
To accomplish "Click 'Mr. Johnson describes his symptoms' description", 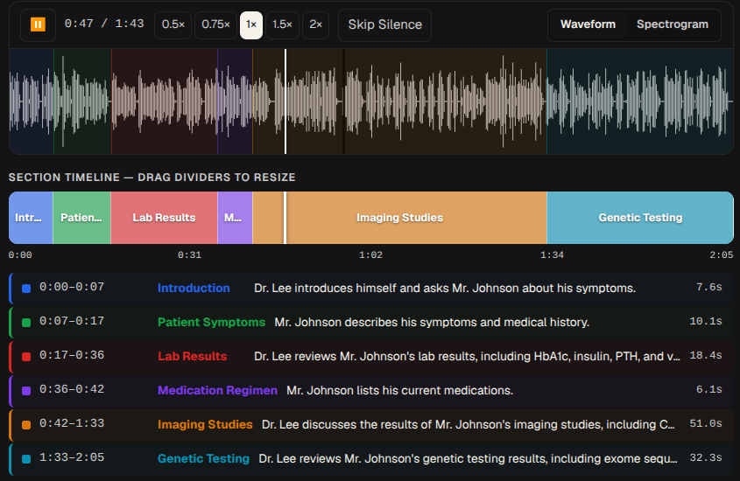I will tap(432, 322).
